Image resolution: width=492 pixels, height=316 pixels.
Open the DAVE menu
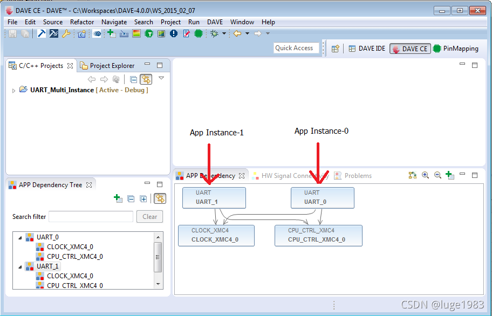(215, 22)
